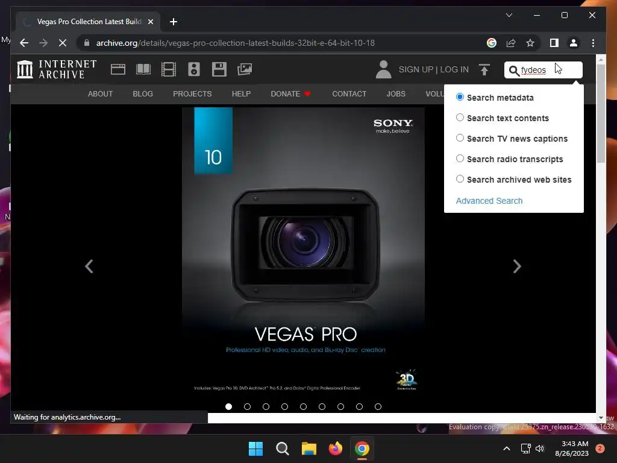
Task: Show previous carousel image
Action: click(89, 266)
